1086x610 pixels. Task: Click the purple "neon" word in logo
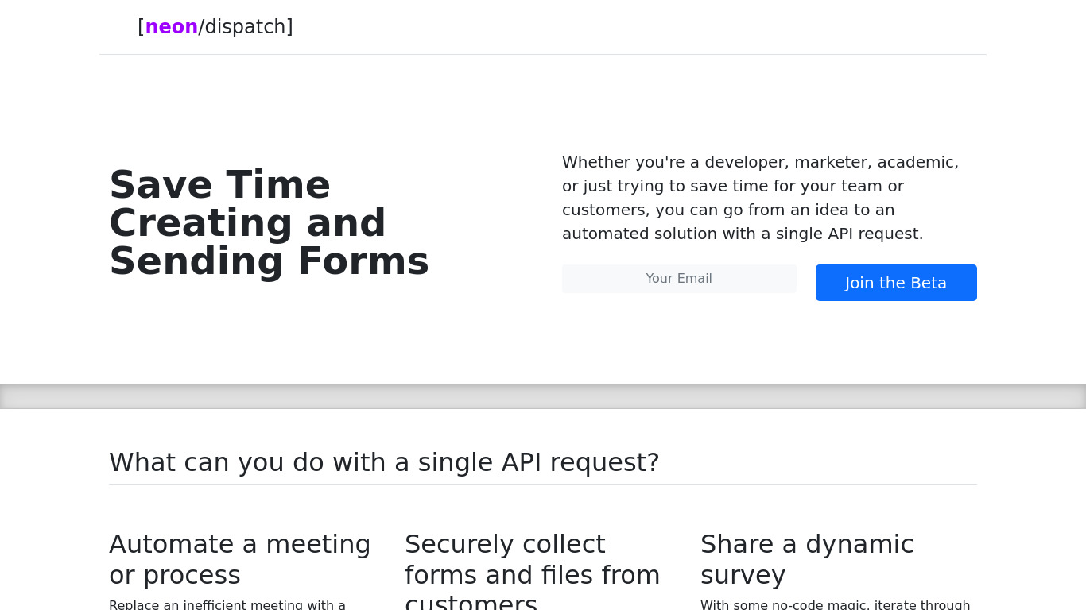(x=171, y=27)
